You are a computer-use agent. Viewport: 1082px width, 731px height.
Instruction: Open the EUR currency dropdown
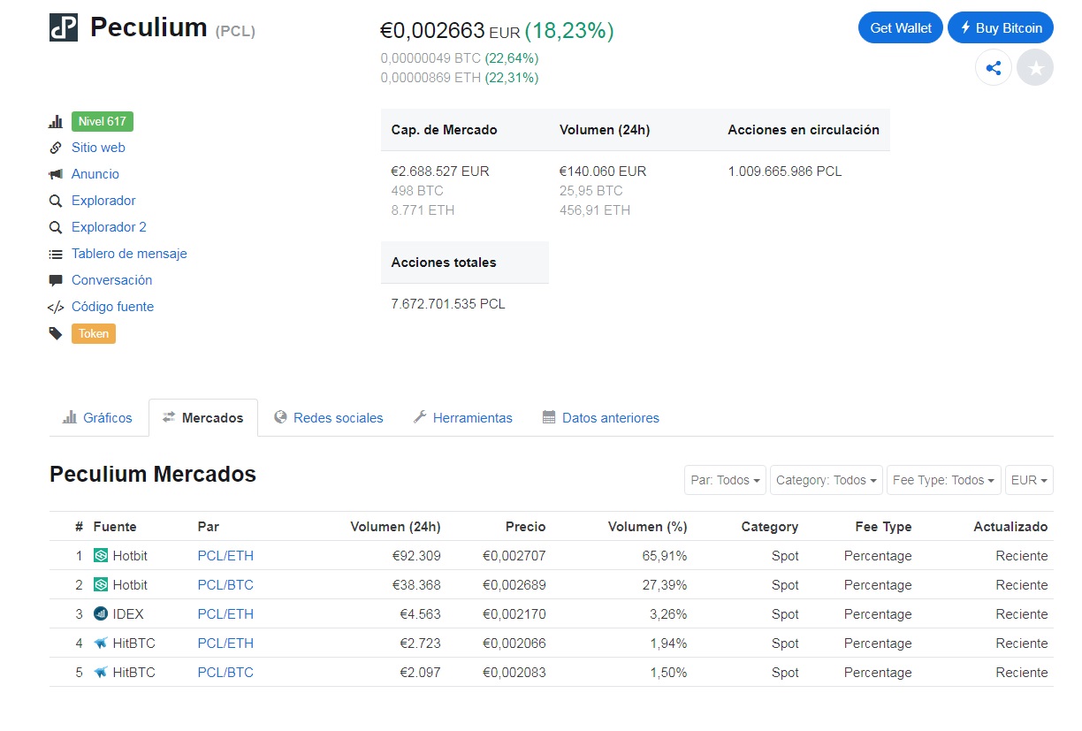(1029, 480)
